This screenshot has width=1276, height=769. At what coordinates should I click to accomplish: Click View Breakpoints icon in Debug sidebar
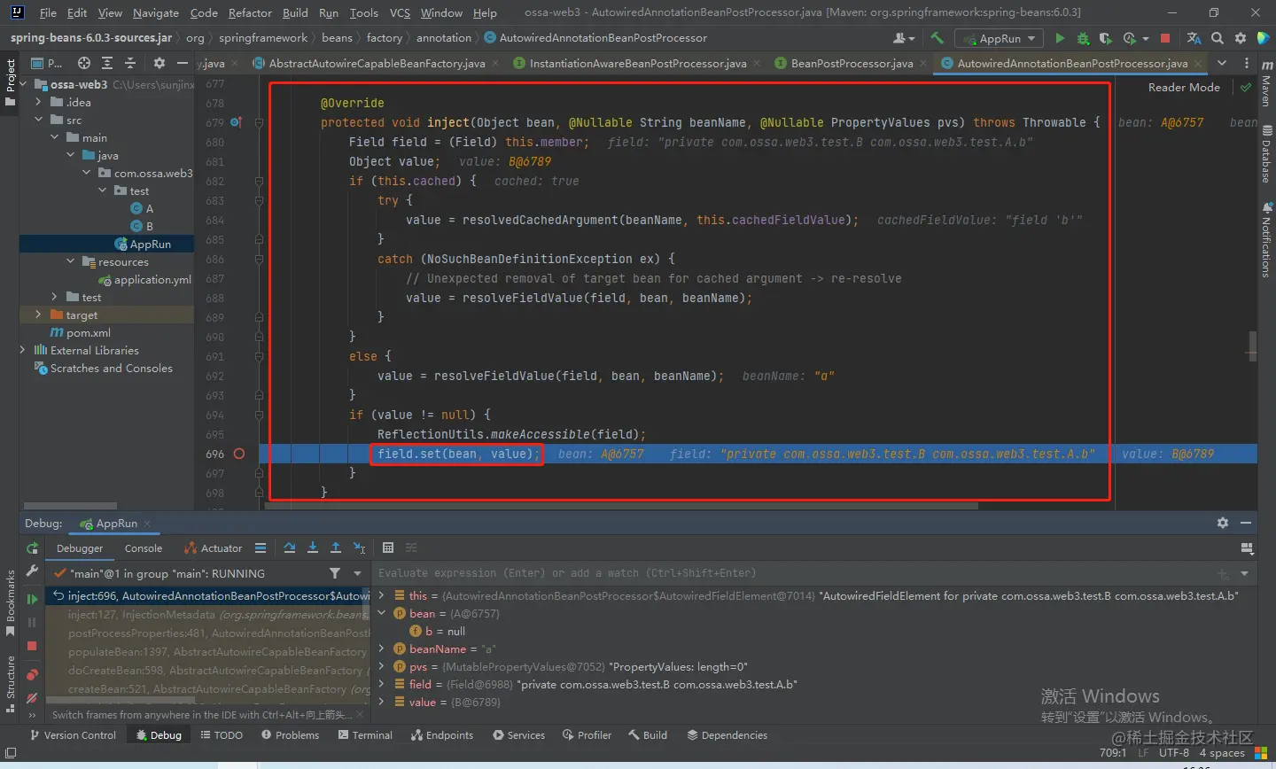point(32,675)
